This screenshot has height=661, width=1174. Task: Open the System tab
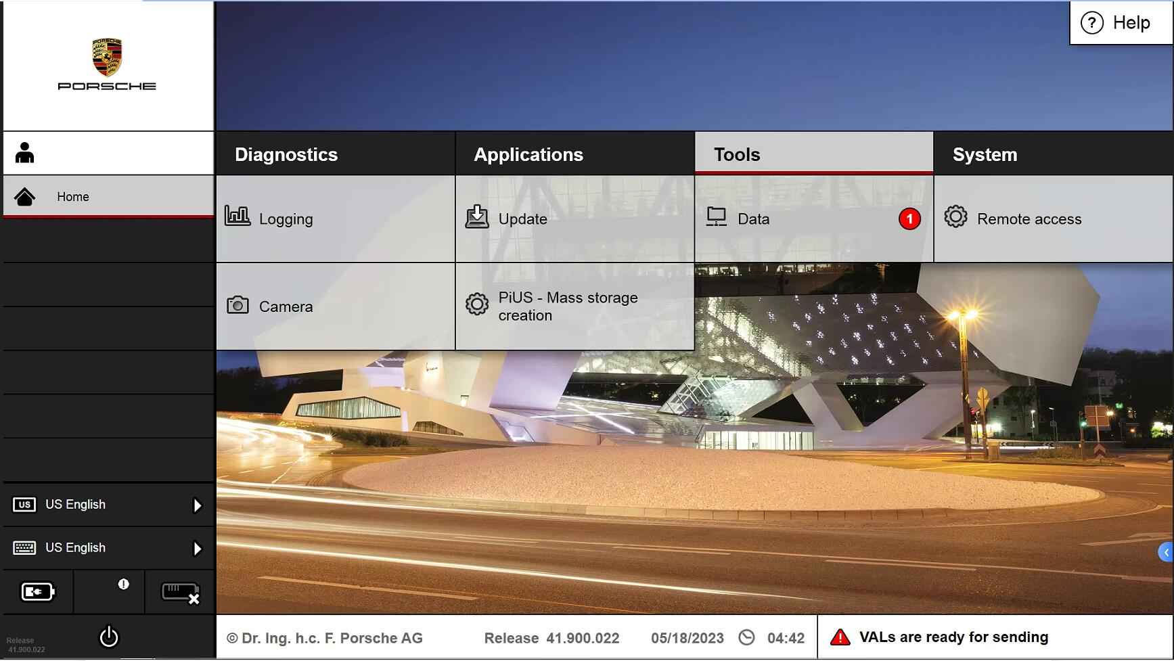coord(1053,154)
